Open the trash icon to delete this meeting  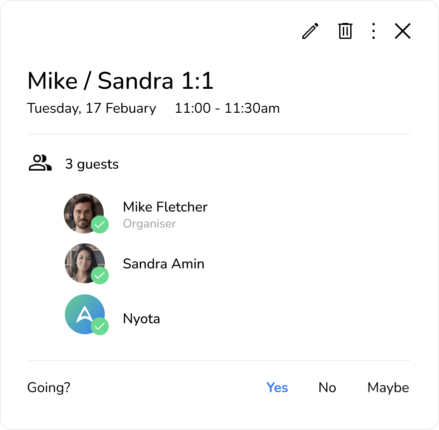[x=345, y=31]
